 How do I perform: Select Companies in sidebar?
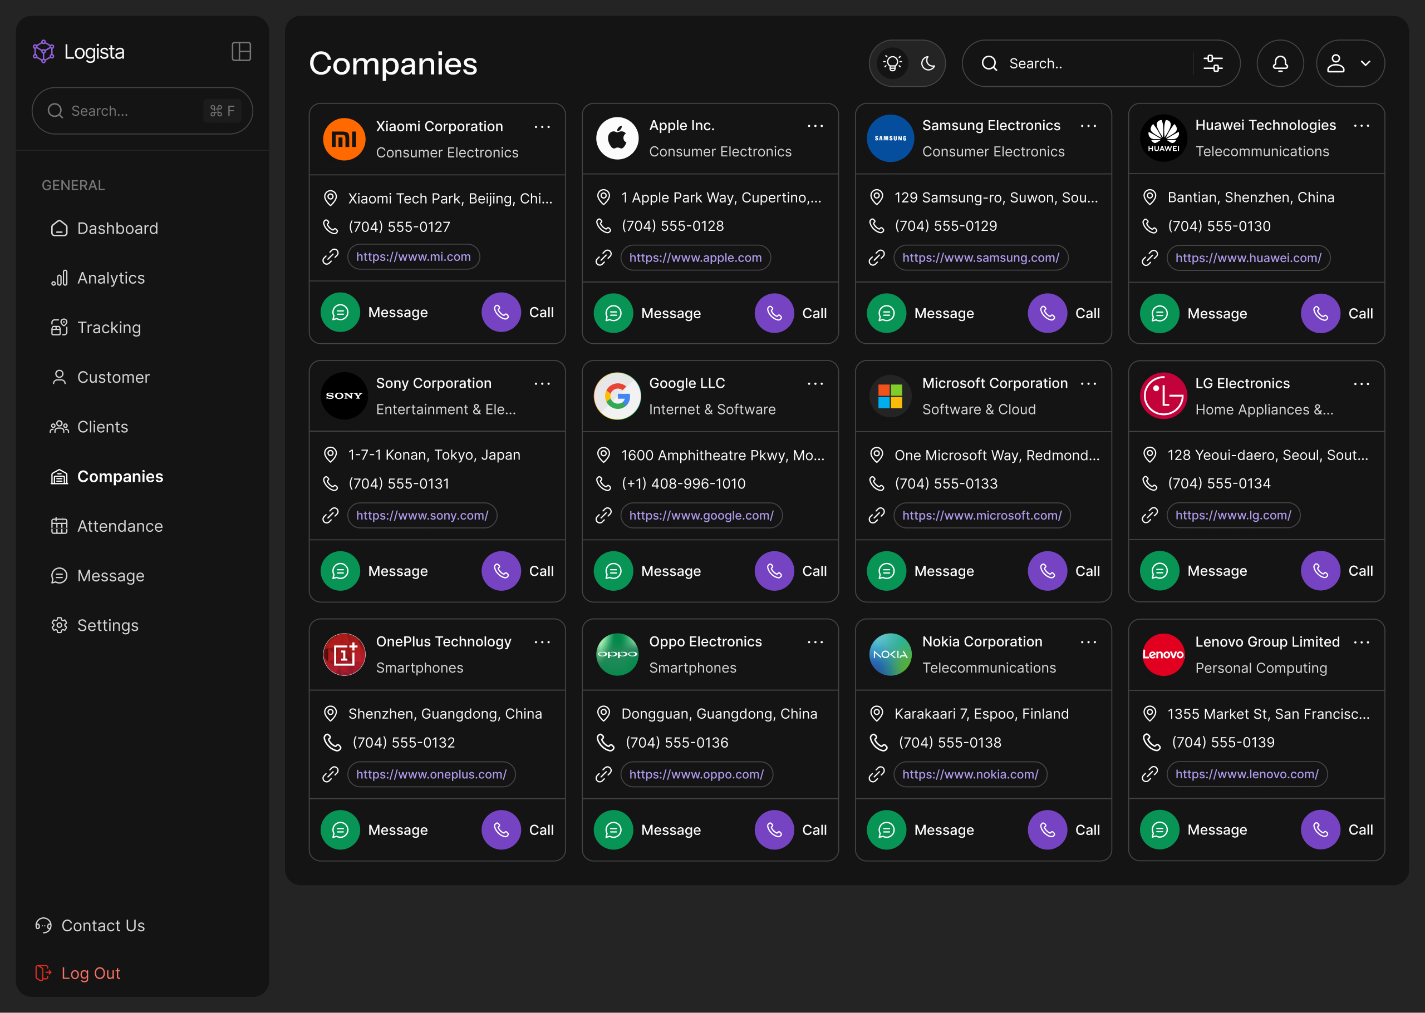[107, 477]
